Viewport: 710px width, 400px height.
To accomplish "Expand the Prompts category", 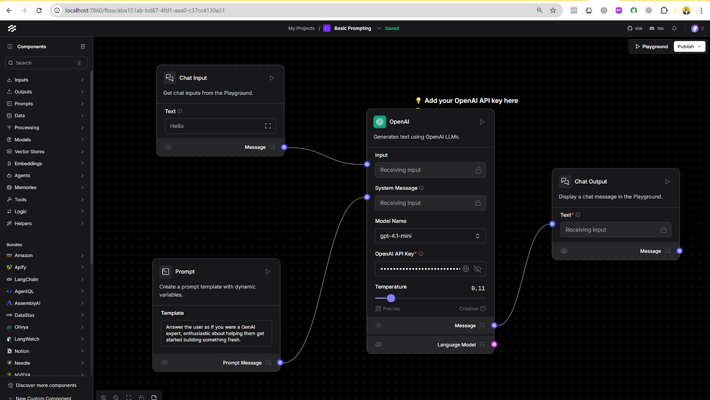I will point(46,104).
